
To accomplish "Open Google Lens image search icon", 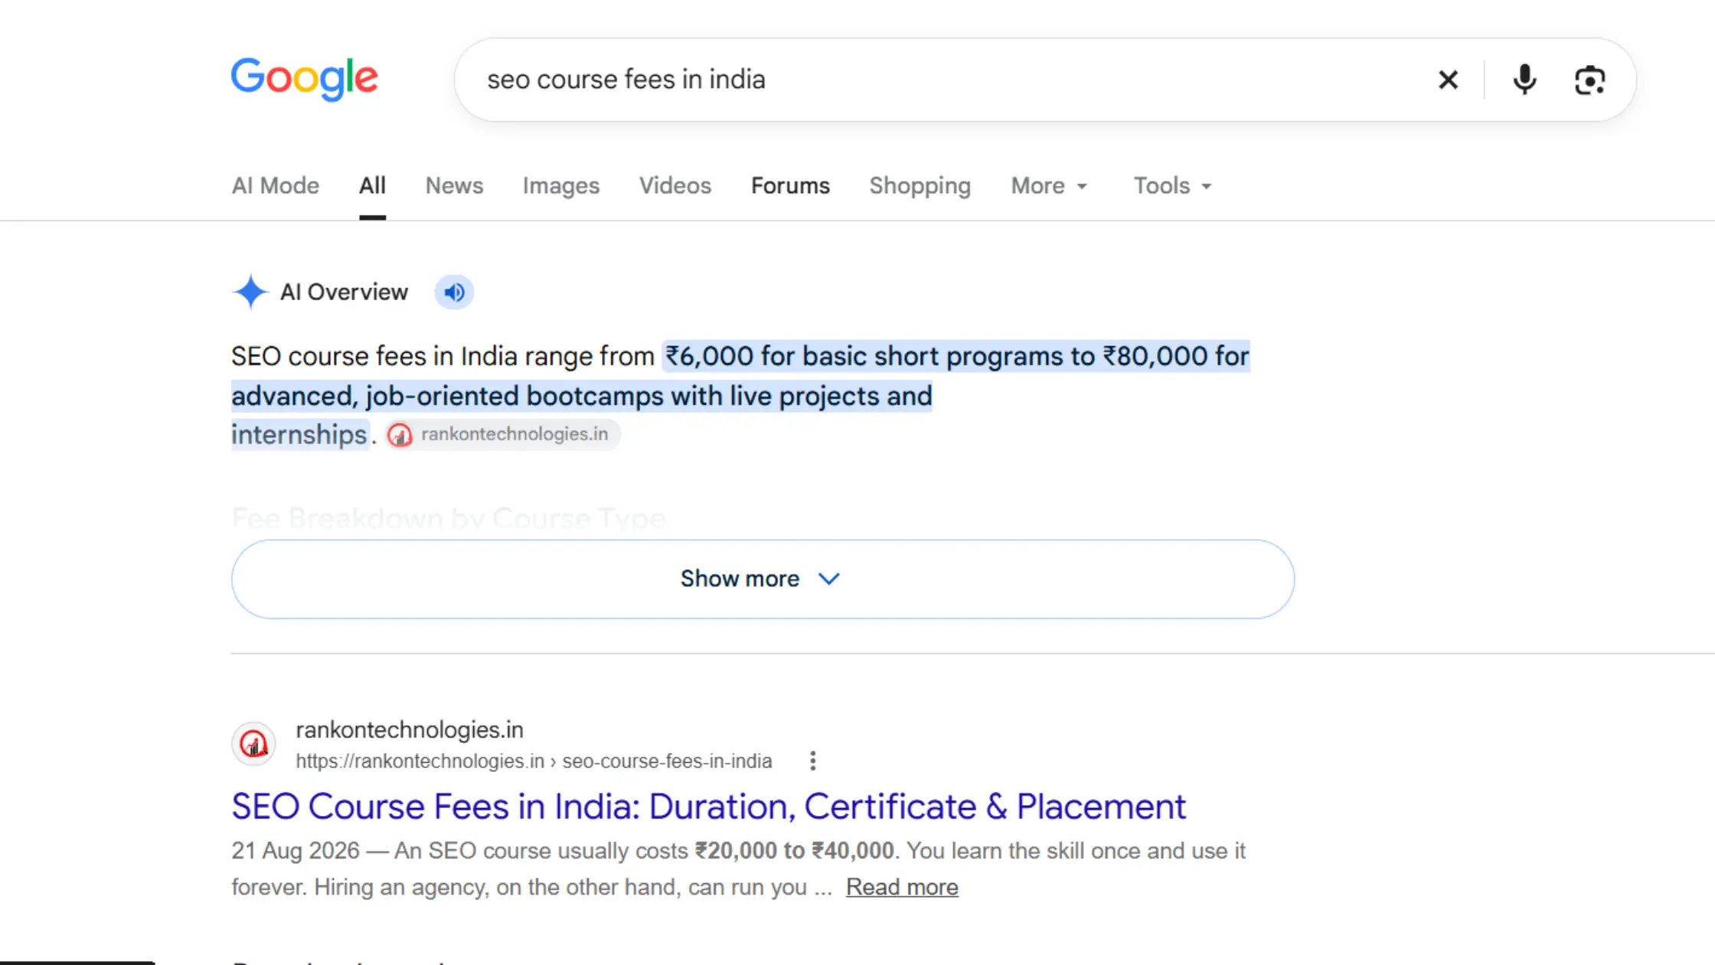I will pos(1590,80).
